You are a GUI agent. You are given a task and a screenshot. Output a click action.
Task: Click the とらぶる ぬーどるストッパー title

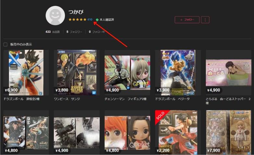click(x=228, y=101)
